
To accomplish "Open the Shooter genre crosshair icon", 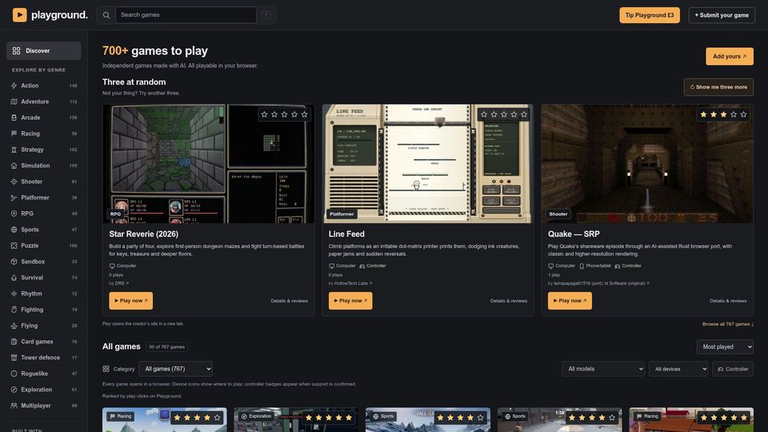I will pyautogui.click(x=14, y=182).
